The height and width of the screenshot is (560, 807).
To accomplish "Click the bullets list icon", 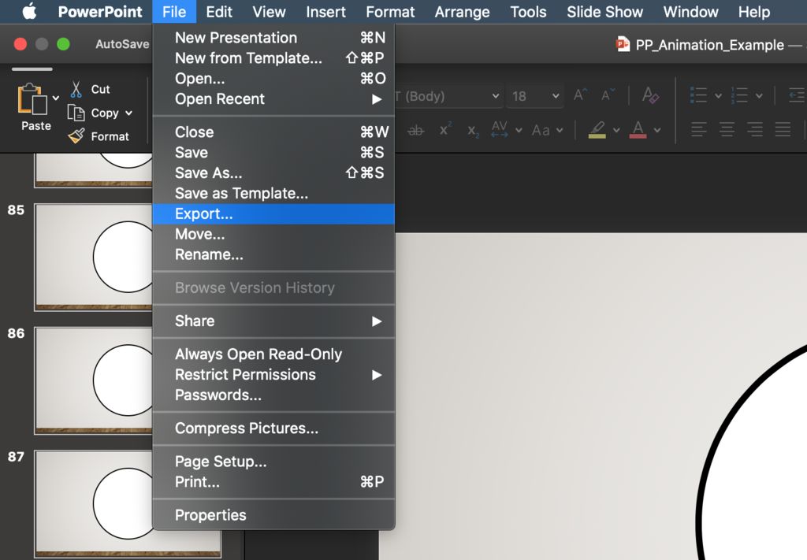I will click(x=698, y=95).
